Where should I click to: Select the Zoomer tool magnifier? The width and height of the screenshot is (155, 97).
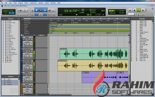click(x=32, y=10)
